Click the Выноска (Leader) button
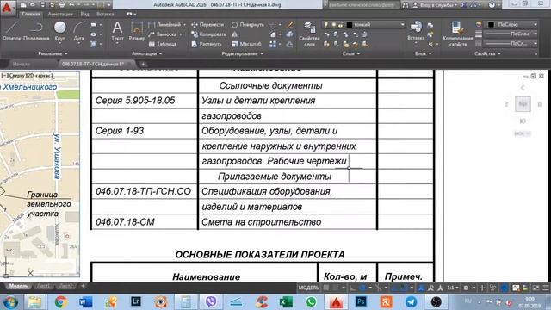Viewport: 551px width, 310px height. (x=165, y=34)
